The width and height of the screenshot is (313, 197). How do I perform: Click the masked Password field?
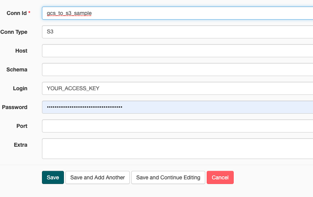(177, 107)
